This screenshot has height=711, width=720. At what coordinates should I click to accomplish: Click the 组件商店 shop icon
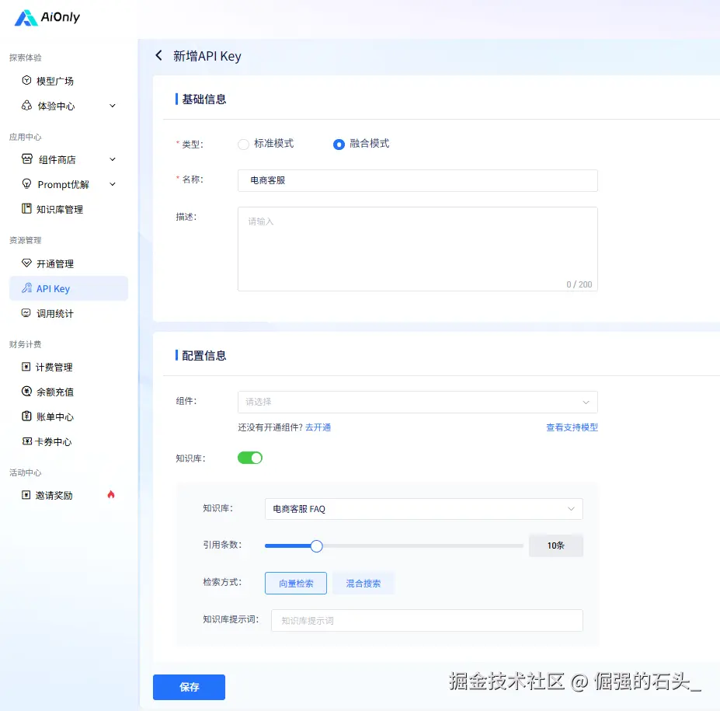click(27, 159)
